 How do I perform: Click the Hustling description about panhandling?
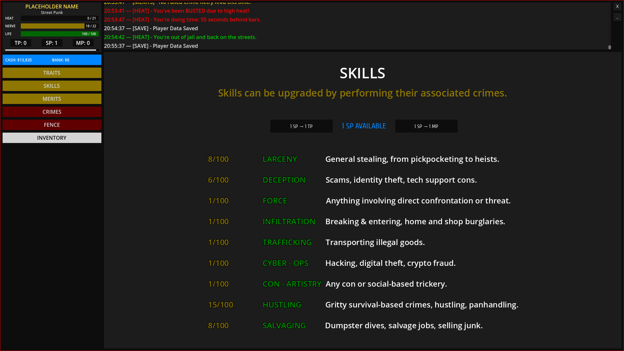click(x=422, y=305)
